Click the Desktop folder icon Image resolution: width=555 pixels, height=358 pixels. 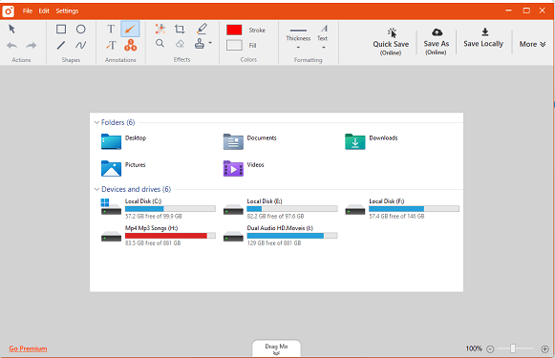pos(111,141)
